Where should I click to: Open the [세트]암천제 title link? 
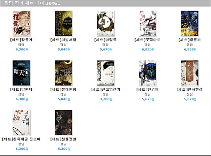(x=21, y=89)
